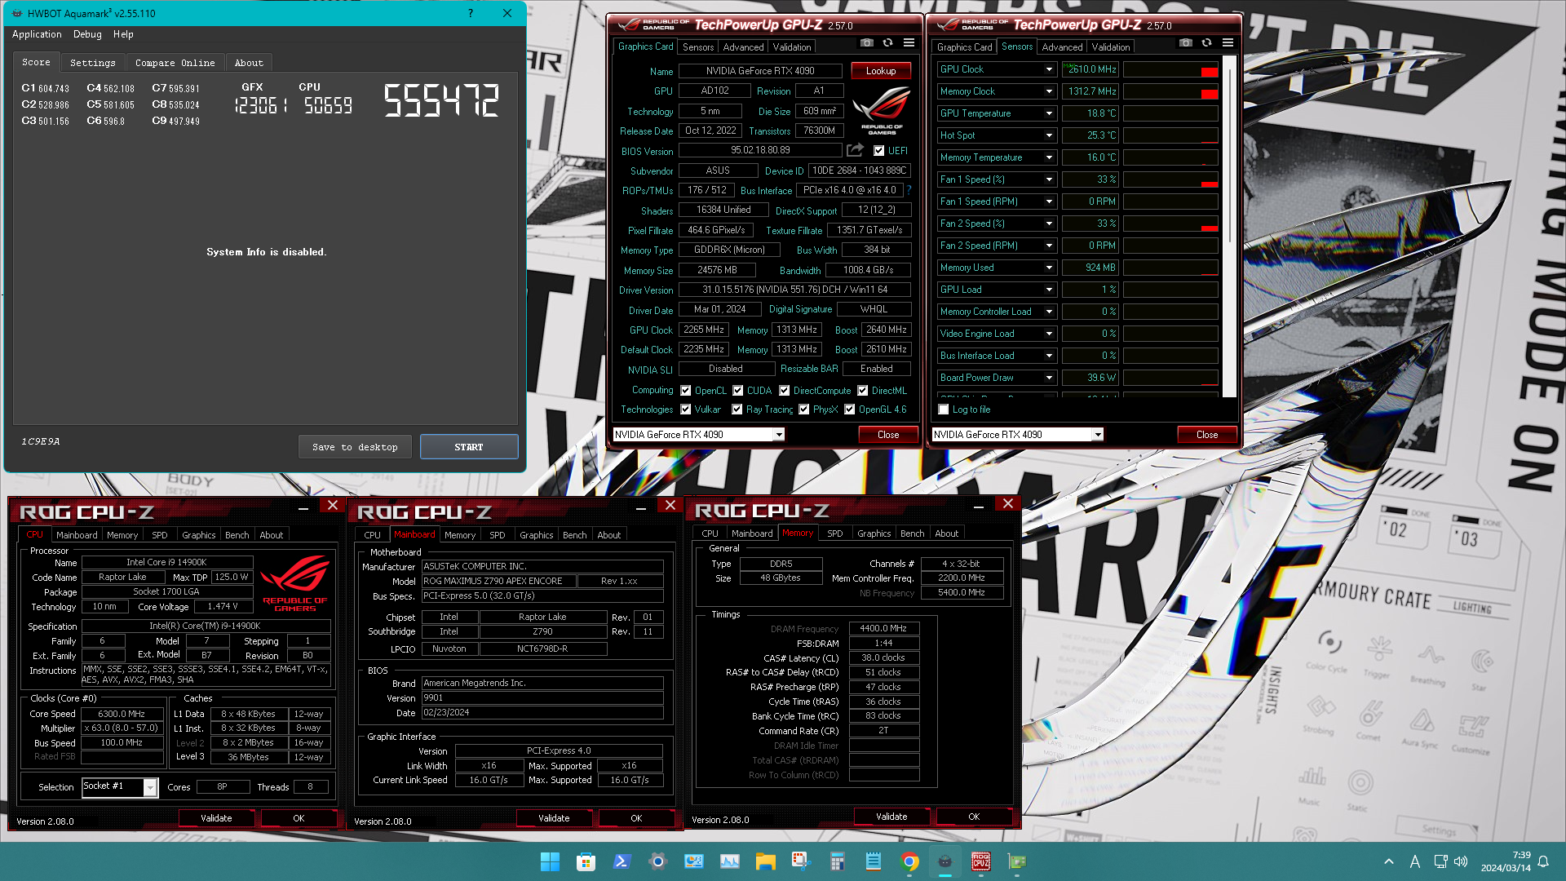Open the GPU Temperature sensor dropdown

1049,113
